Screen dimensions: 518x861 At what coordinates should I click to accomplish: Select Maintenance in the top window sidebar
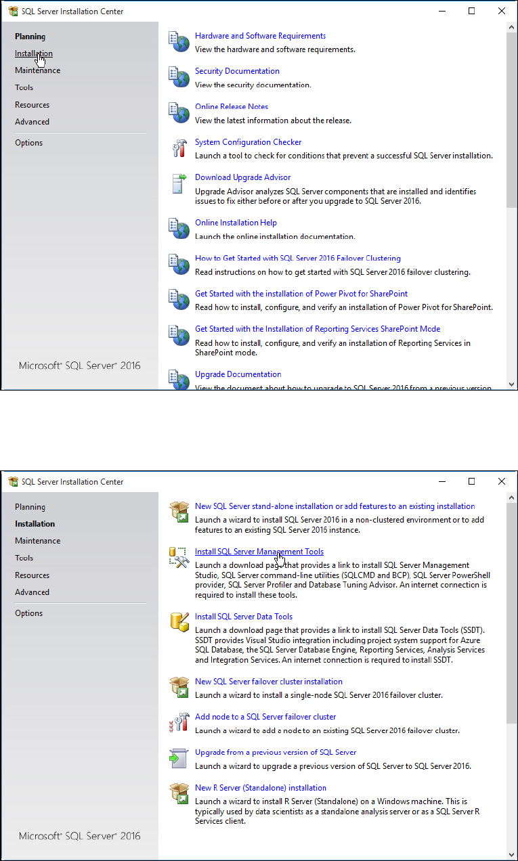[37, 70]
